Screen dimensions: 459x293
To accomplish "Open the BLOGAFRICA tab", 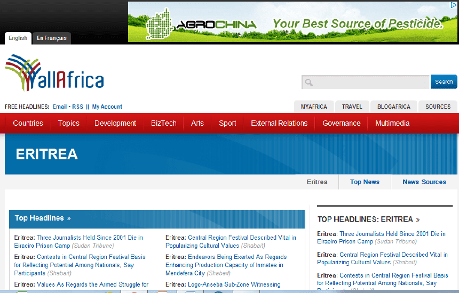I will 394,107.
